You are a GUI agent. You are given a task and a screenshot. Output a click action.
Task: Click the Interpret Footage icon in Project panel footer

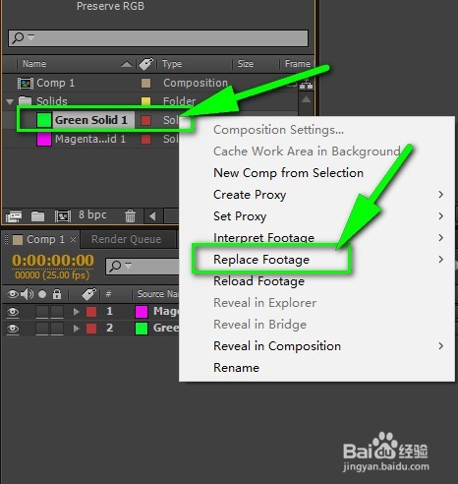14,216
